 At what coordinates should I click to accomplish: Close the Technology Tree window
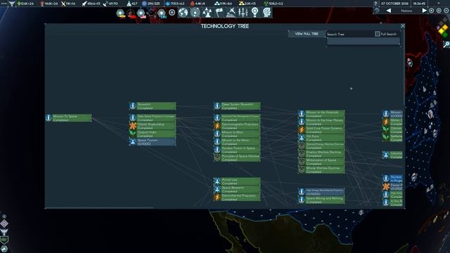pos(402,26)
